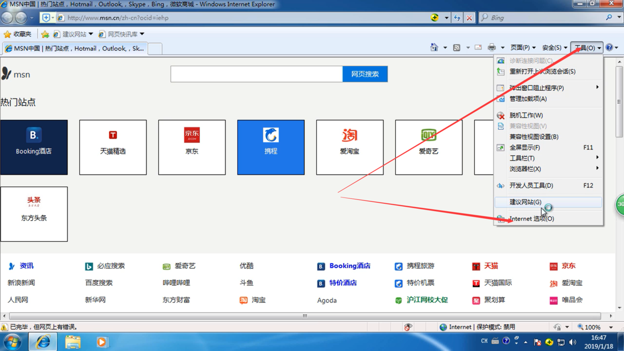Open the 京东 tile
The height and width of the screenshot is (351, 624).
click(192, 147)
